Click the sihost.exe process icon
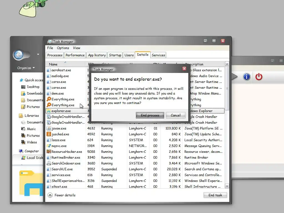Image resolution: width=284 pixels, height=213 pixels. point(49,187)
